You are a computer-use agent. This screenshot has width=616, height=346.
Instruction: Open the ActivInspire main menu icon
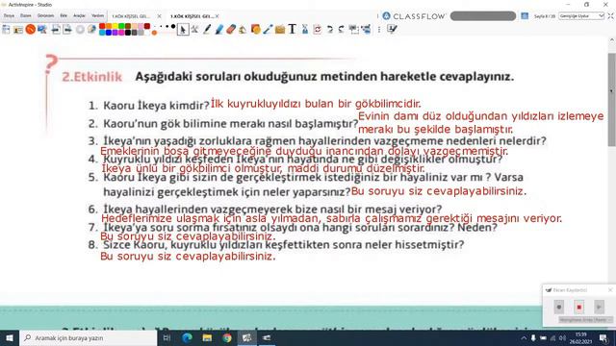click(6, 30)
